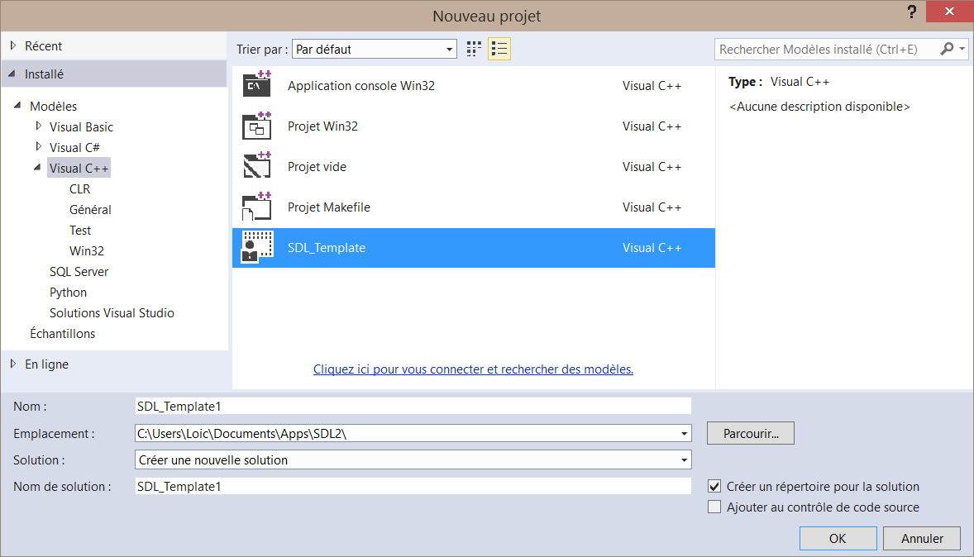974x557 pixels.
Task: Switch to small icons view
Action: click(x=474, y=50)
